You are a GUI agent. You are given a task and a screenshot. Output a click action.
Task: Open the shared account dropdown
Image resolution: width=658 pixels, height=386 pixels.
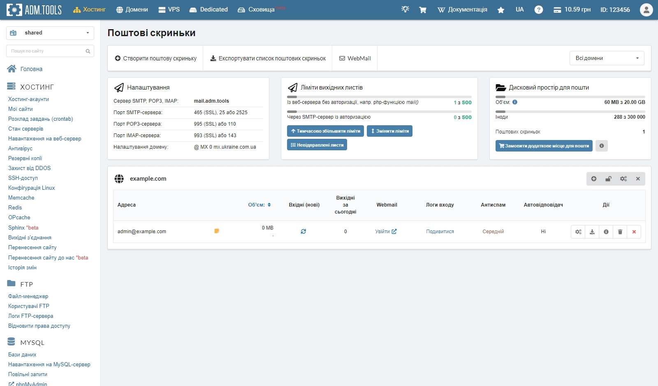coord(50,33)
